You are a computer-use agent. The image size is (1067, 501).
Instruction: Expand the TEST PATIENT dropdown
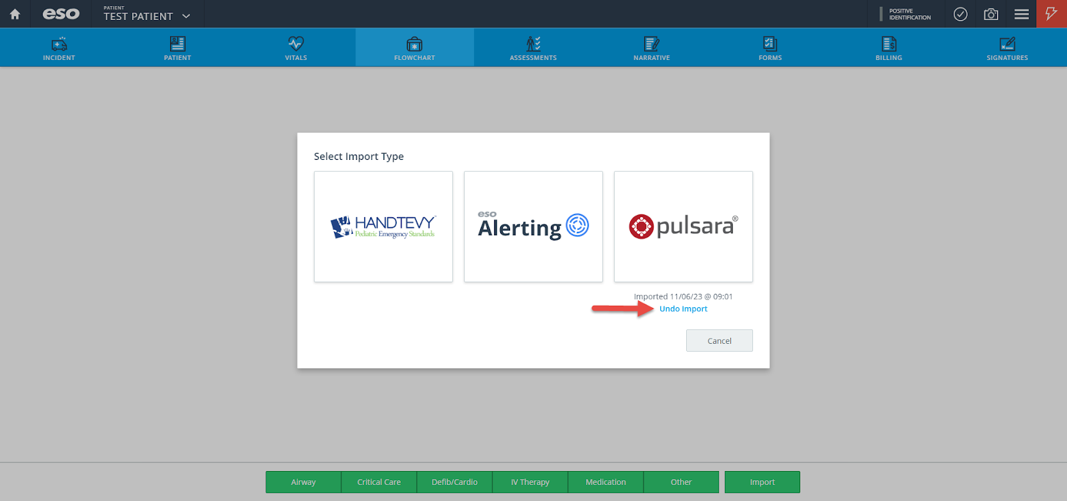coord(147,14)
